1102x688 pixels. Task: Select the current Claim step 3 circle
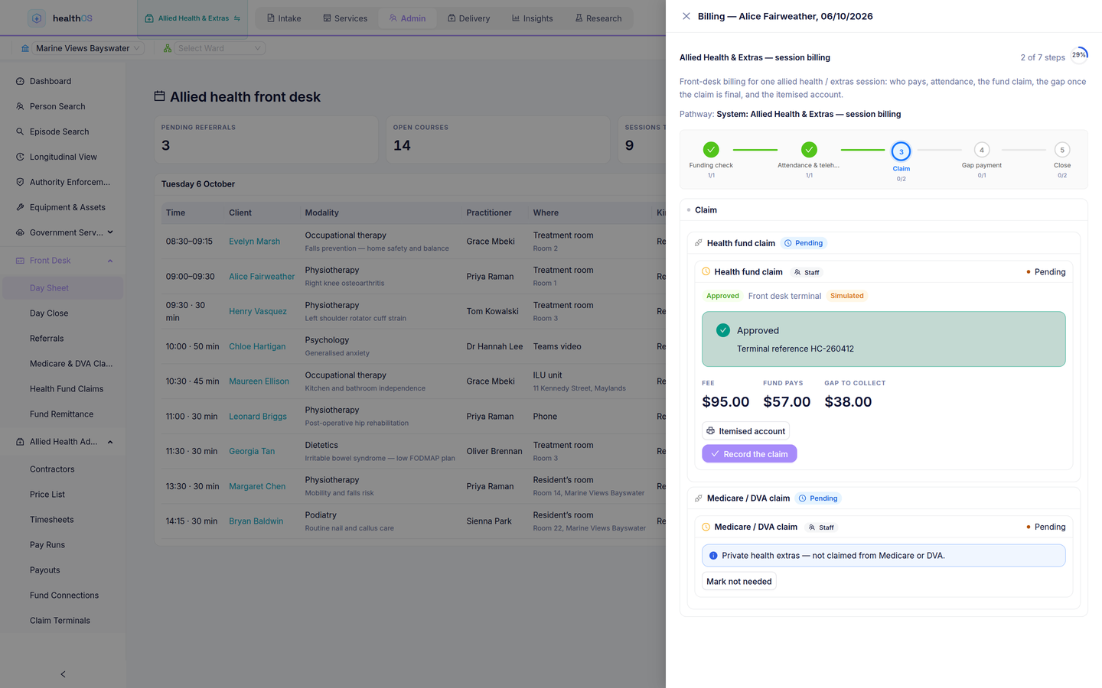pos(901,151)
